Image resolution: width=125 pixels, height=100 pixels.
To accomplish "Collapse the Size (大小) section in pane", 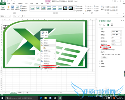I will tap(99, 29).
